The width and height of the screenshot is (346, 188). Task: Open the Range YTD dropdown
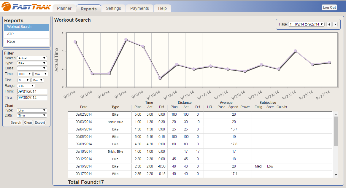[26, 86]
